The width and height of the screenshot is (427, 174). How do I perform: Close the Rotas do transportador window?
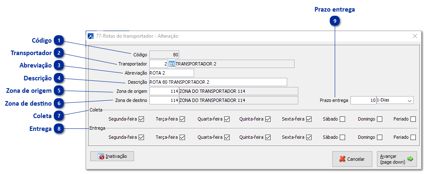point(415,36)
